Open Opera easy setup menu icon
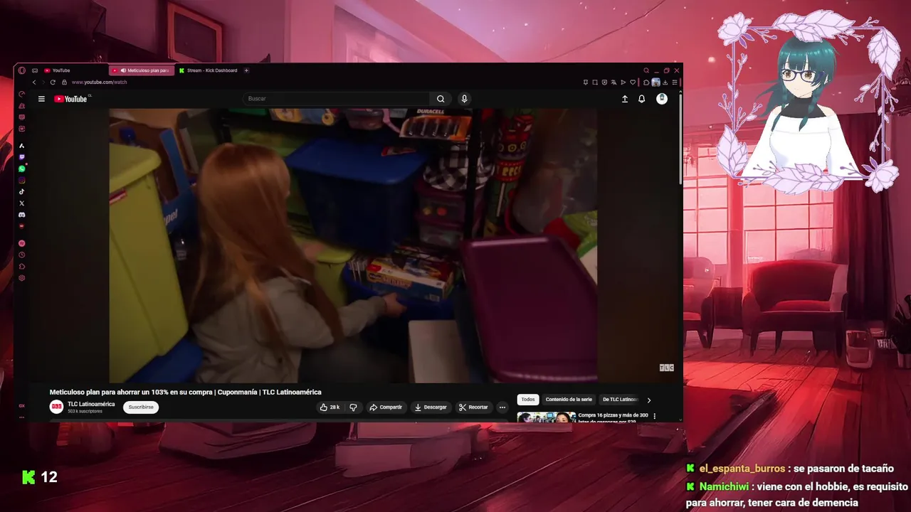The image size is (911, 512). pyautogui.click(x=675, y=82)
